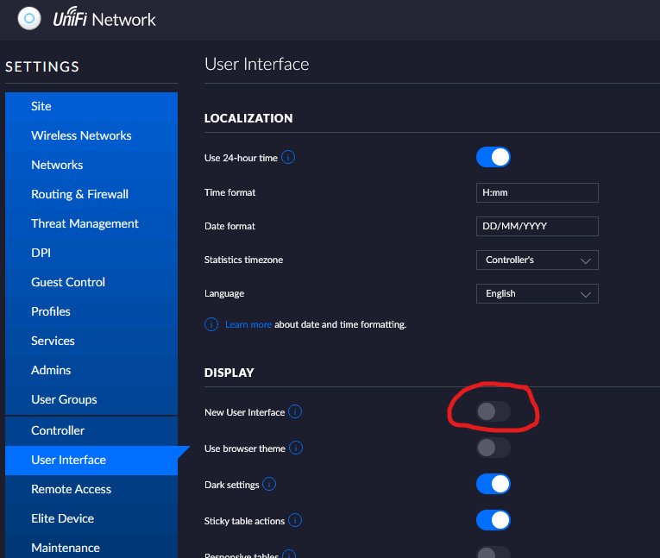Turn off the Dark settings toggle
This screenshot has width=660, height=558.
tap(493, 484)
